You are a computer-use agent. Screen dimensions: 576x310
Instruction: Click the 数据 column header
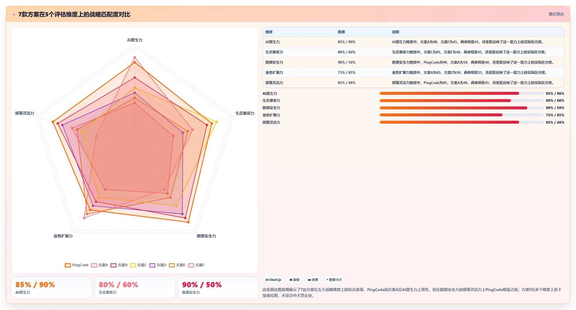pos(341,32)
